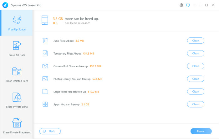The height and width of the screenshot is (139, 219).
Task: Click the Apps grid icon
Action: (45, 104)
